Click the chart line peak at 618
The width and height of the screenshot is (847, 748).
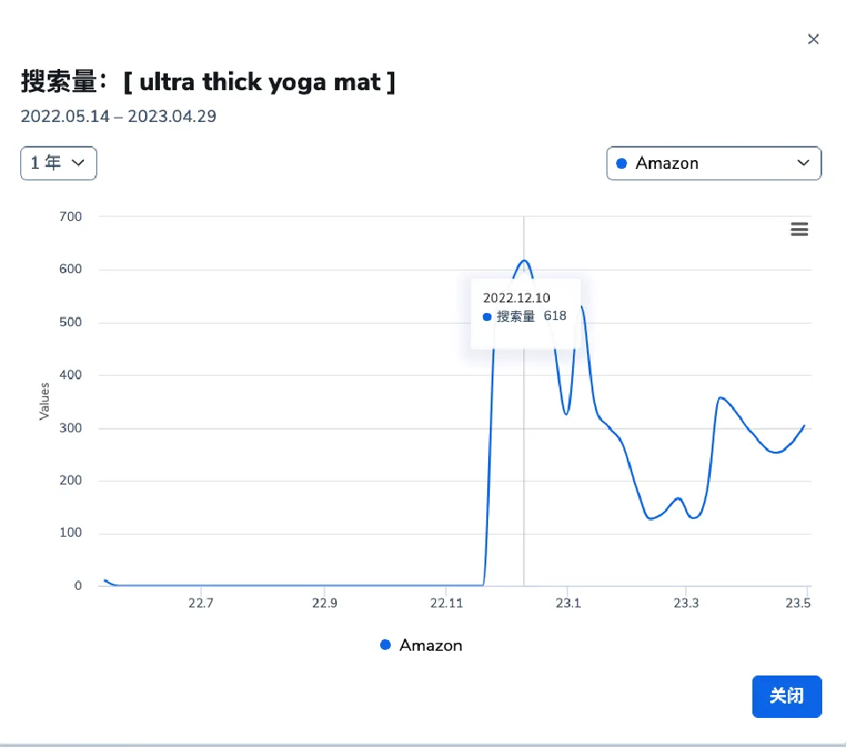(524, 261)
